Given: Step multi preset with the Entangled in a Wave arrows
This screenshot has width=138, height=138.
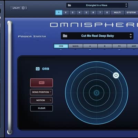Looking at the screenshot, I should pos(126,5).
